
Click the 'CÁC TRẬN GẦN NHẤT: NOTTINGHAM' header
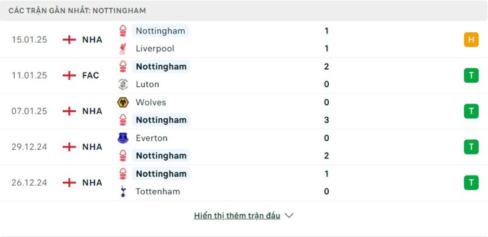tap(77, 10)
